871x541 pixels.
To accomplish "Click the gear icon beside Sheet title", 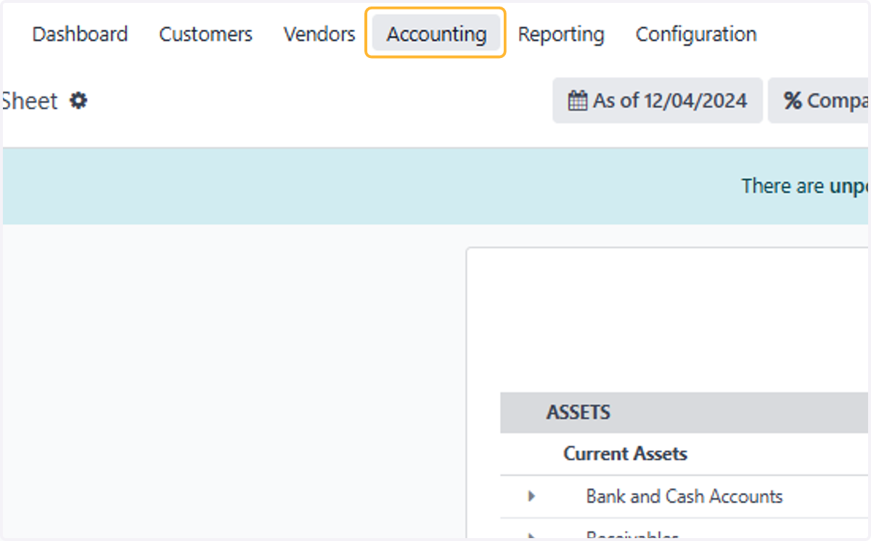I will 78,101.
